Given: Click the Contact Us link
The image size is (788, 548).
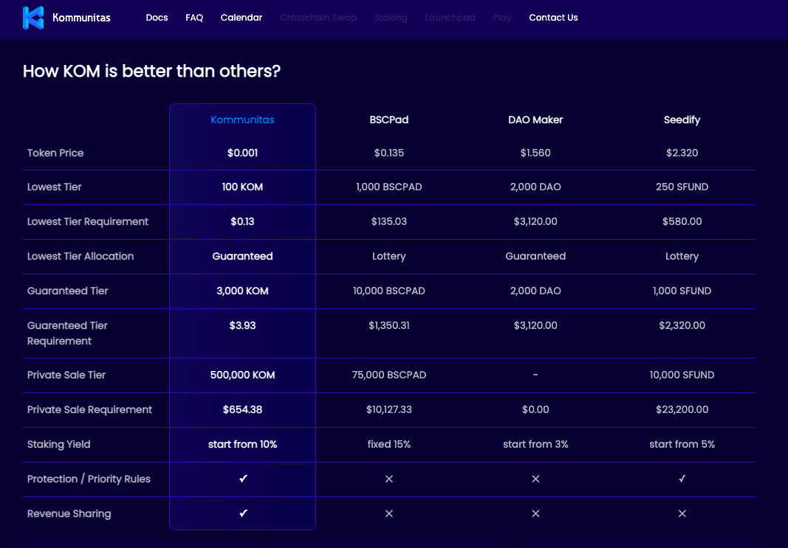Looking at the screenshot, I should tap(553, 18).
